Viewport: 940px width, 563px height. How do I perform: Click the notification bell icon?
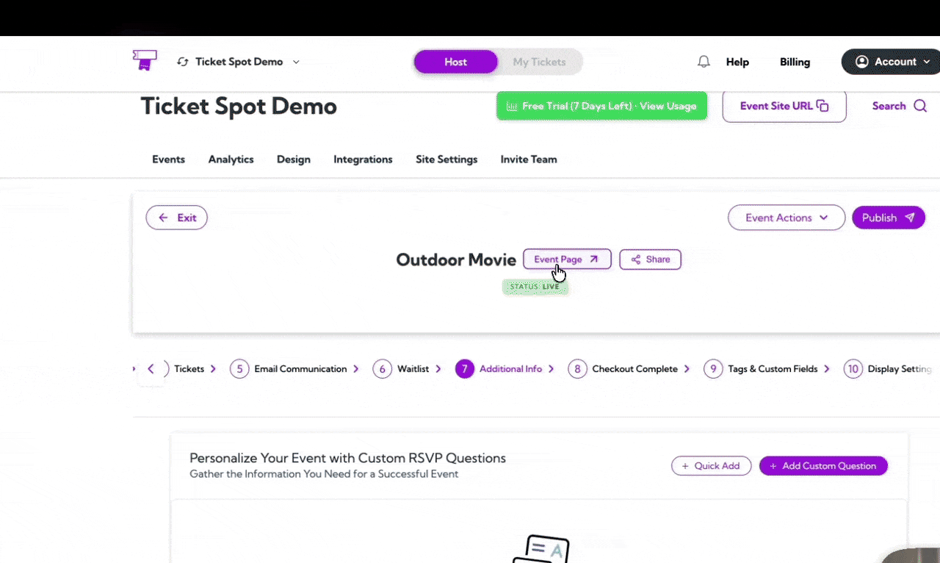pos(703,62)
